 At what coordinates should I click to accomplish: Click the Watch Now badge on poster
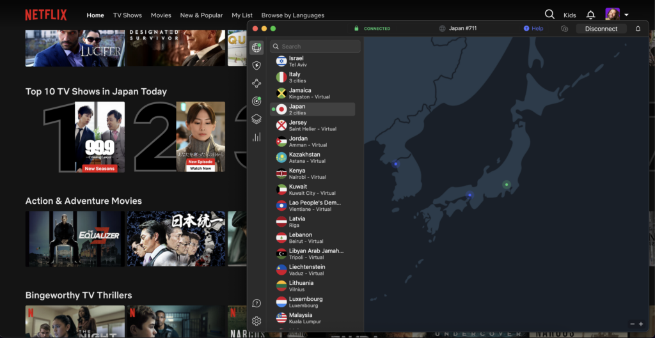pyautogui.click(x=200, y=168)
